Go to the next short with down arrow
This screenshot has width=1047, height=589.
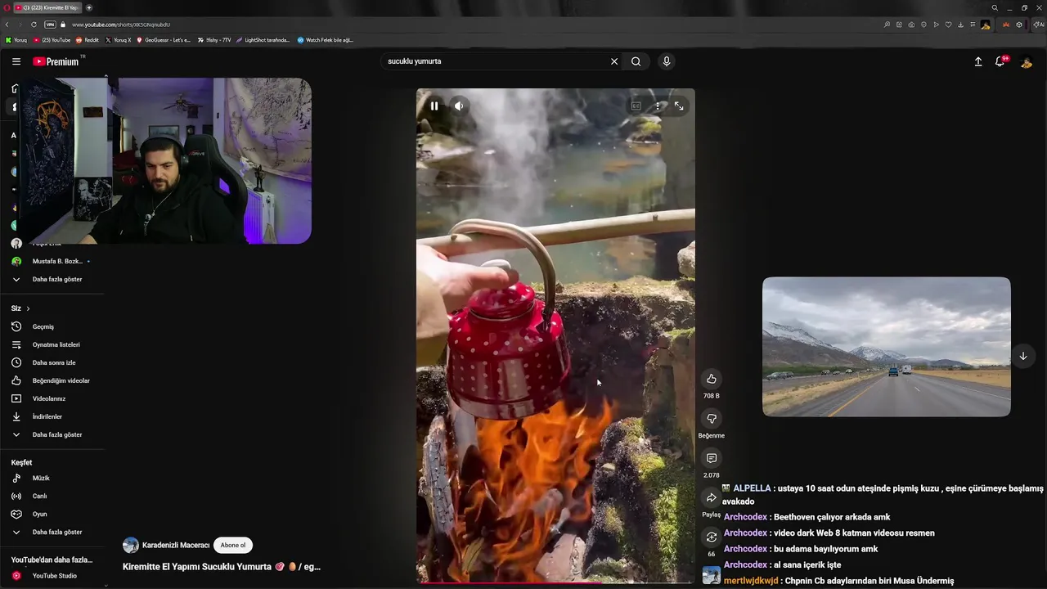(x=1022, y=356)
